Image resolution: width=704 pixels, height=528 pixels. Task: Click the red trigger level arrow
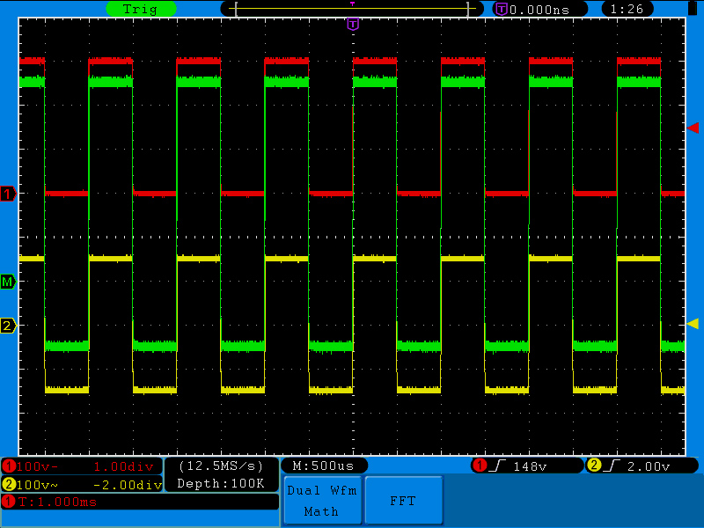pyautogui.click(x=693, y=128)
